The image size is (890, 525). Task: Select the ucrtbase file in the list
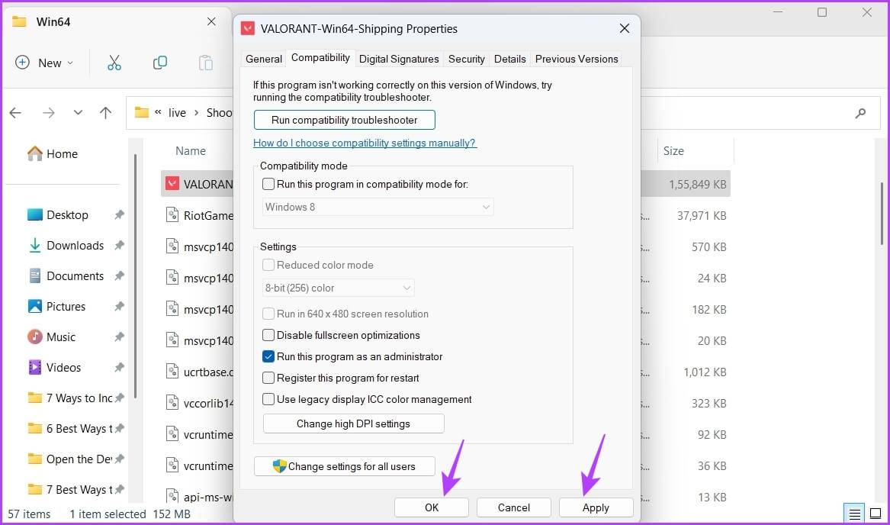(x=198, y=372)
